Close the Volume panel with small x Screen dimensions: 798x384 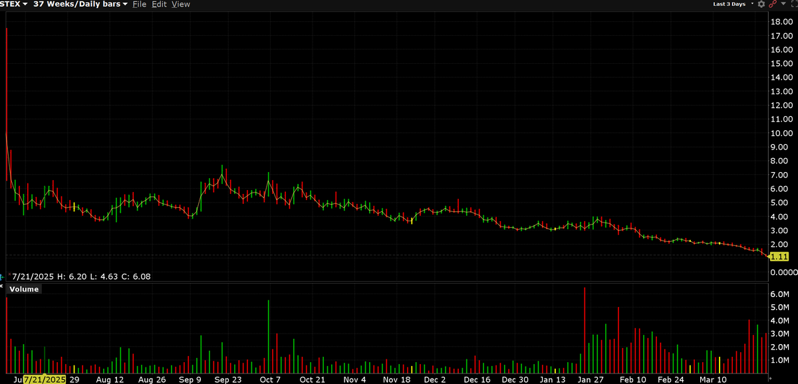[2, 286]
